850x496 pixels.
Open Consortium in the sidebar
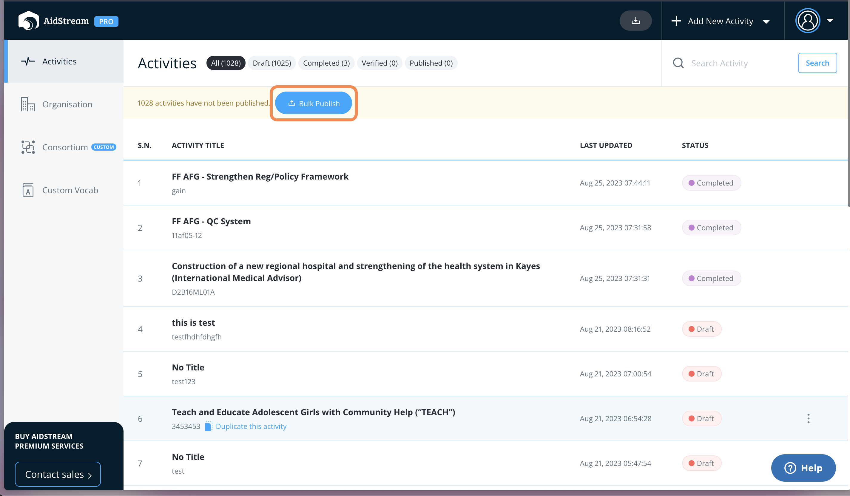[x=64, y=147]
